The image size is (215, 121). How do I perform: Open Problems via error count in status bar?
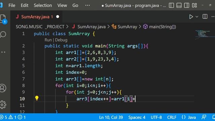pos(4,117)
